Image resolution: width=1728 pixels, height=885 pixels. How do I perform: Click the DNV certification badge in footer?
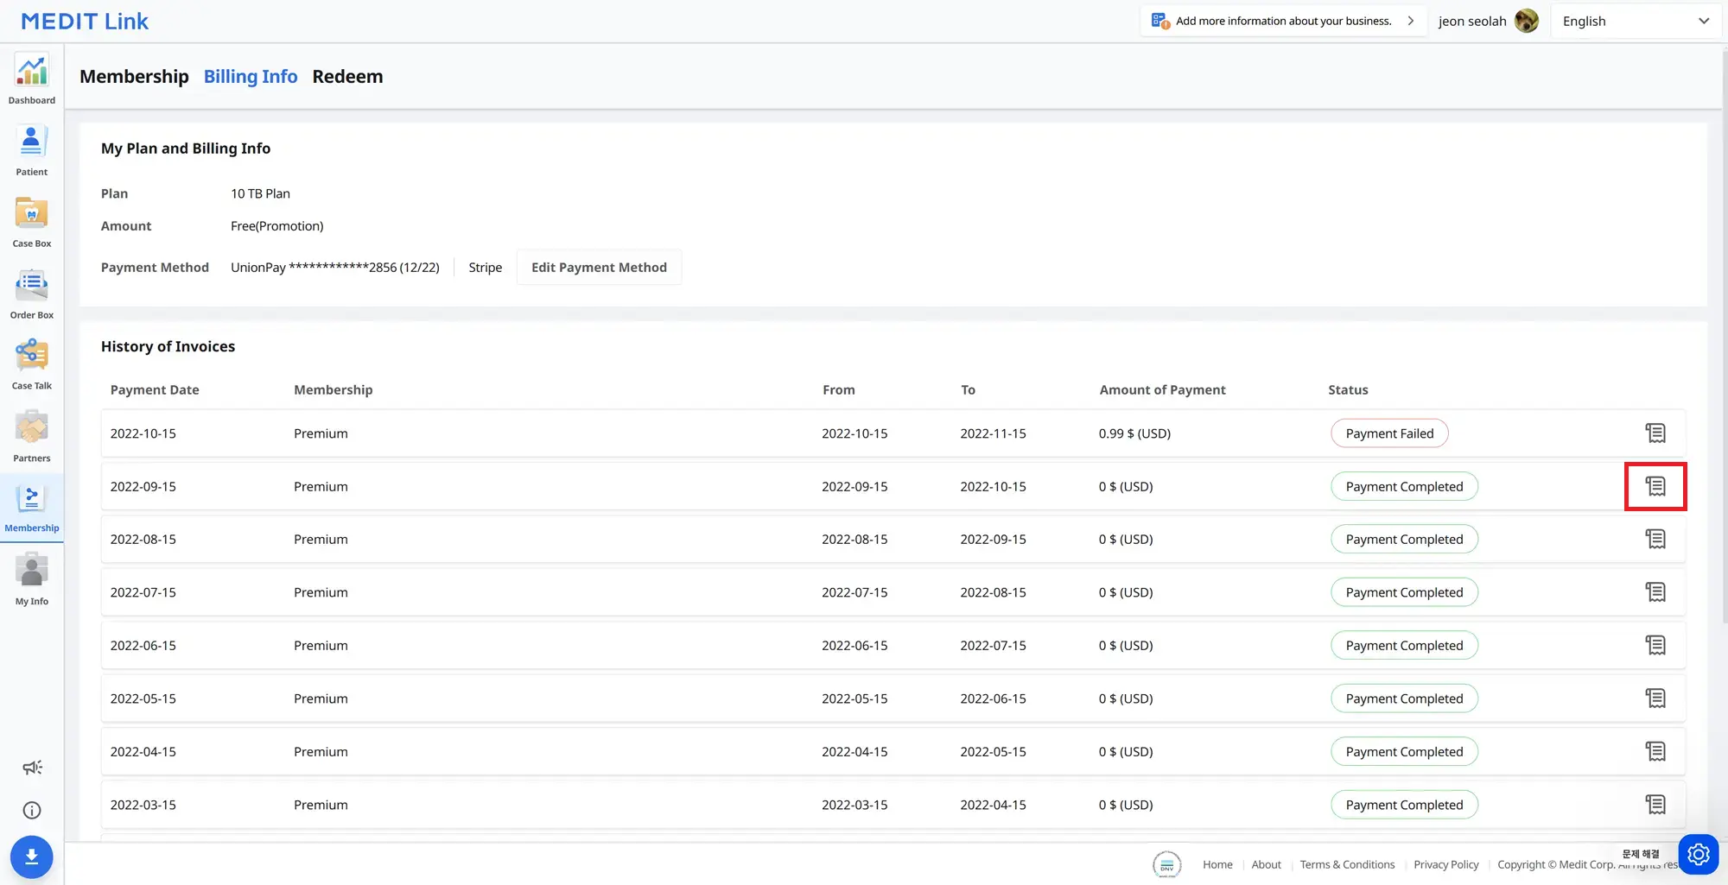click(1166, 864)
